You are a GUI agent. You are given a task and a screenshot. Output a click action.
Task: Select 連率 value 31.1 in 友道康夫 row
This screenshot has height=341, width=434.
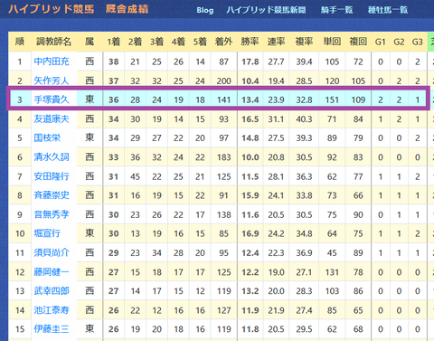pyautogui.click(x=276, y=119)
